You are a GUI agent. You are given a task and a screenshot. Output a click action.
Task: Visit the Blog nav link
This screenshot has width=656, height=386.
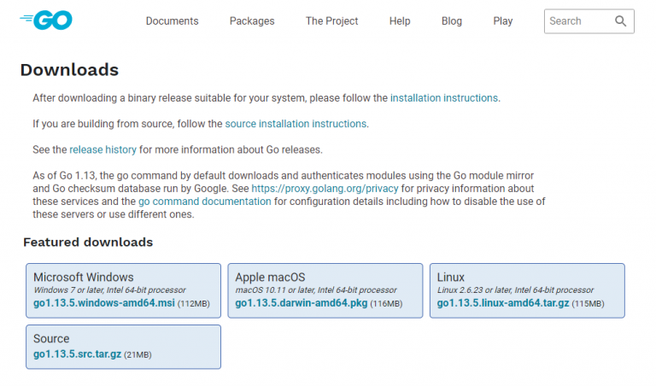pos(451,20)
